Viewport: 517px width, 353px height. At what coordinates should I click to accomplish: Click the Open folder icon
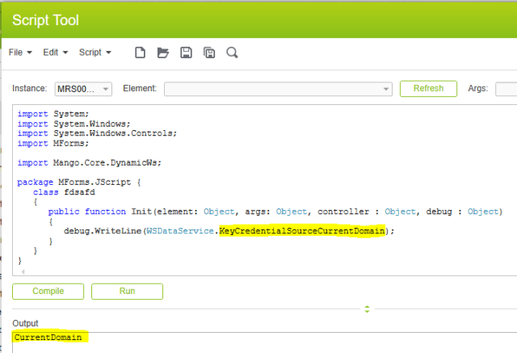pyautogui.click(x=162, y=53)
